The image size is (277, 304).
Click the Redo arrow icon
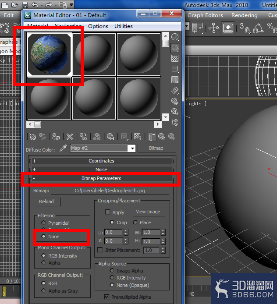tap(49, 5)
